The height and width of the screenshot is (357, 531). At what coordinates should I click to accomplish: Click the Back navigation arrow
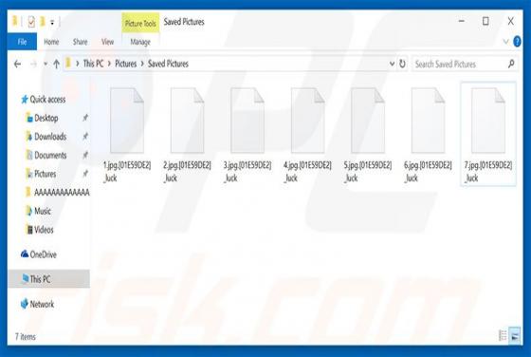[18, 64]
